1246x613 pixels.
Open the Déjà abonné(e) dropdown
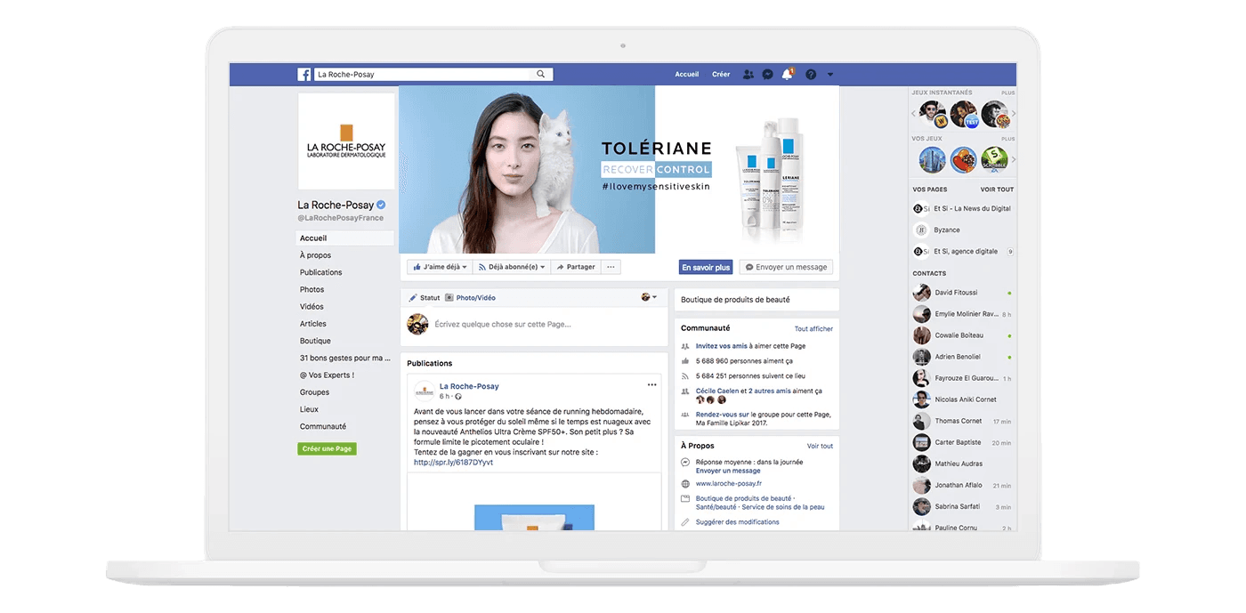511,267
